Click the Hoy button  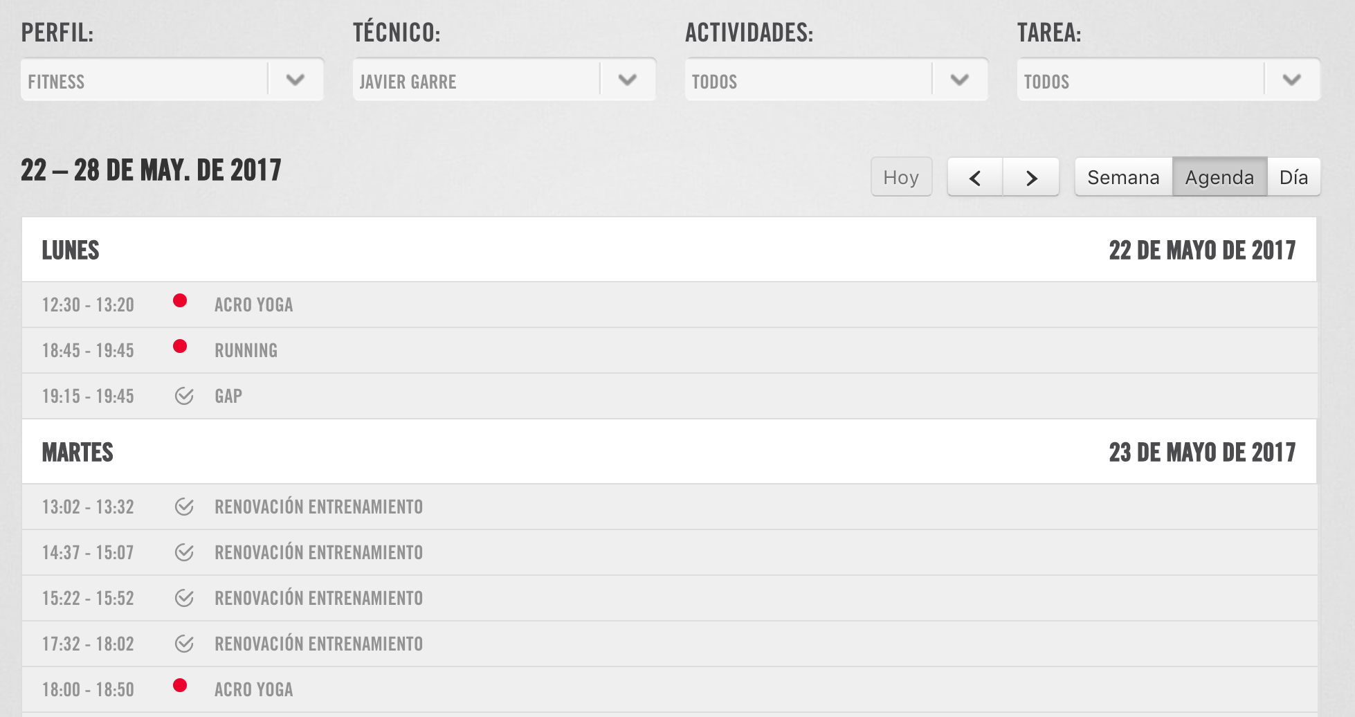tap(901, 177)
